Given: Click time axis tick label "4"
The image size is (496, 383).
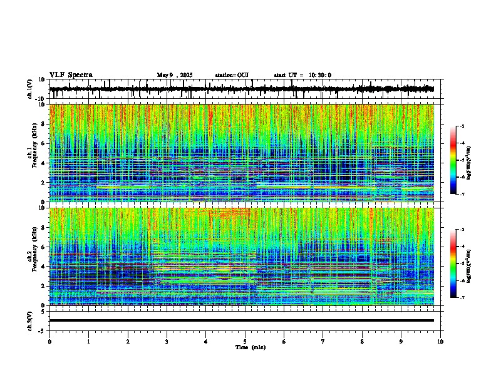Looking at the screenshot, I should click(206, 342).
